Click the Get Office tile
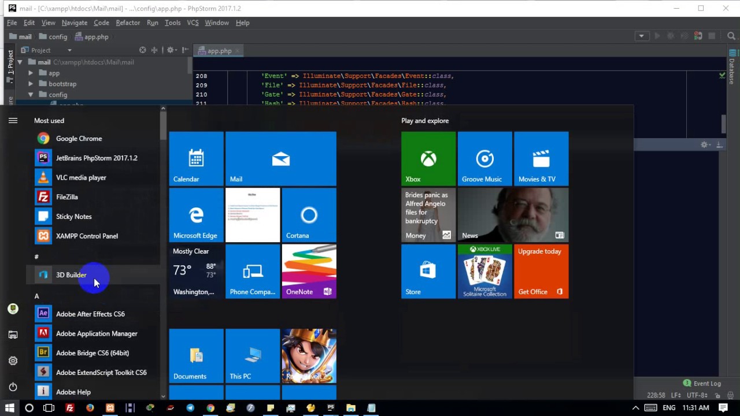 (x=541, y=272)
